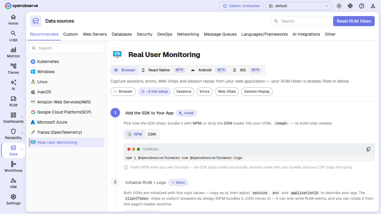The width and height of the screenshot is (381, 214).
Task: Click the Slack community icon
Action: click(350, 6)
